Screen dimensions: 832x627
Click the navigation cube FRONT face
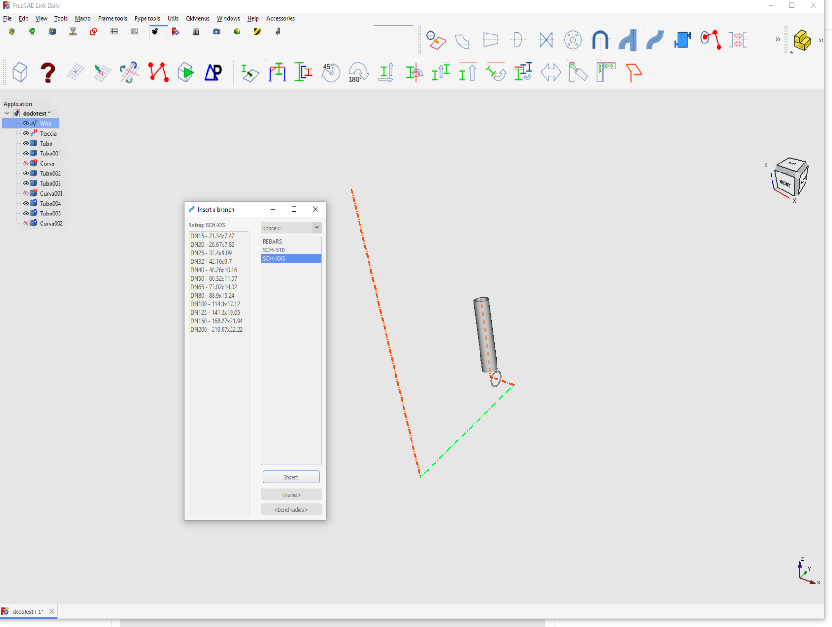click(785, 183)
